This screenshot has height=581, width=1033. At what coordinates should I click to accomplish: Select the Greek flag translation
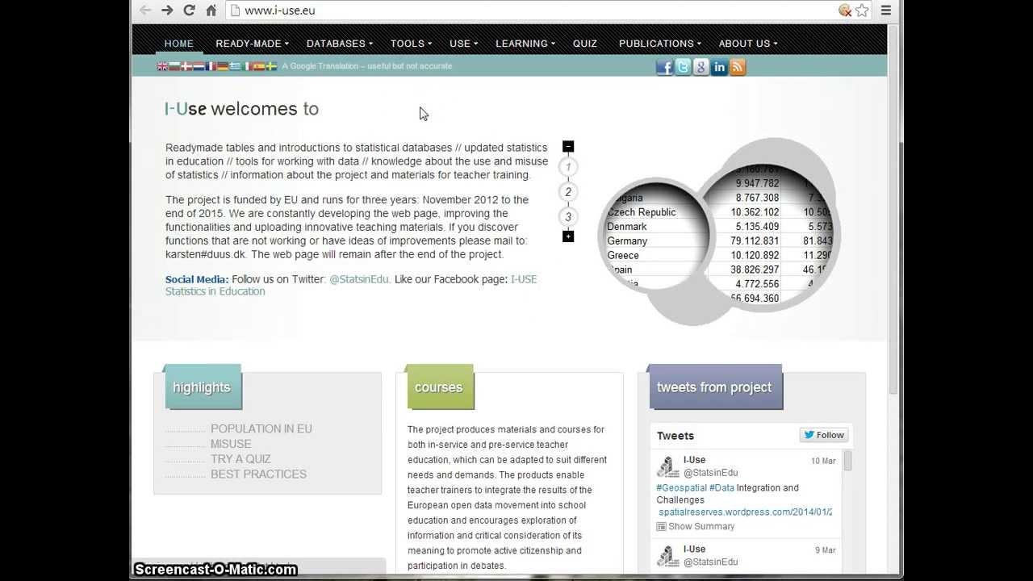(235, 66)
